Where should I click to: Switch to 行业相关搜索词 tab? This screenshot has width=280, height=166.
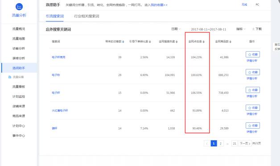86,16
